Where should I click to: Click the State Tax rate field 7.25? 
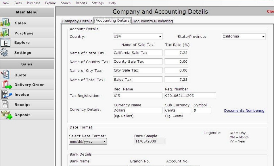tap(176, 53)
